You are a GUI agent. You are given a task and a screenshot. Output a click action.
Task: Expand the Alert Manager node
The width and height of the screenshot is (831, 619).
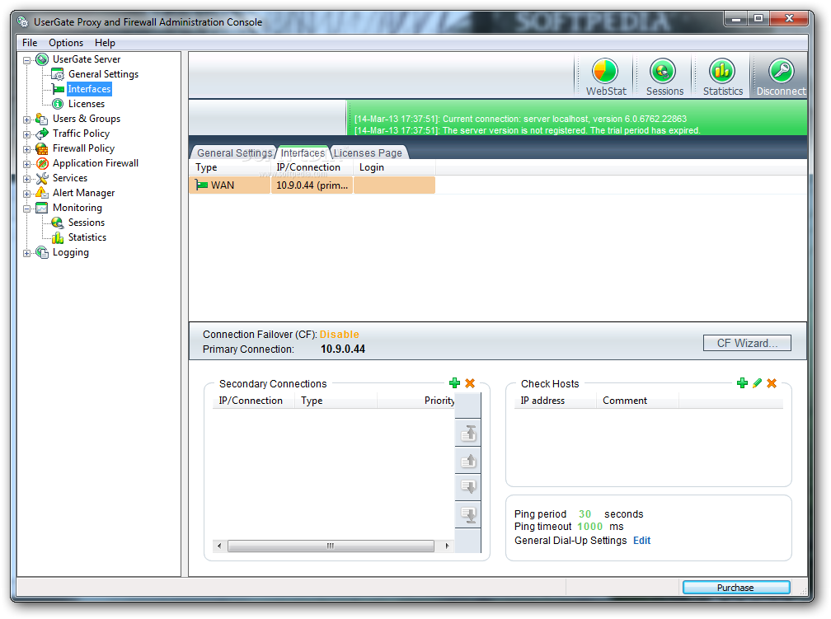tap(26, 194)
